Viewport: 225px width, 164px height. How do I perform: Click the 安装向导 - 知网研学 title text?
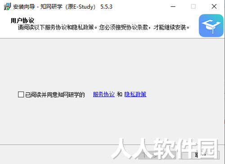click(x=54, y=7)
